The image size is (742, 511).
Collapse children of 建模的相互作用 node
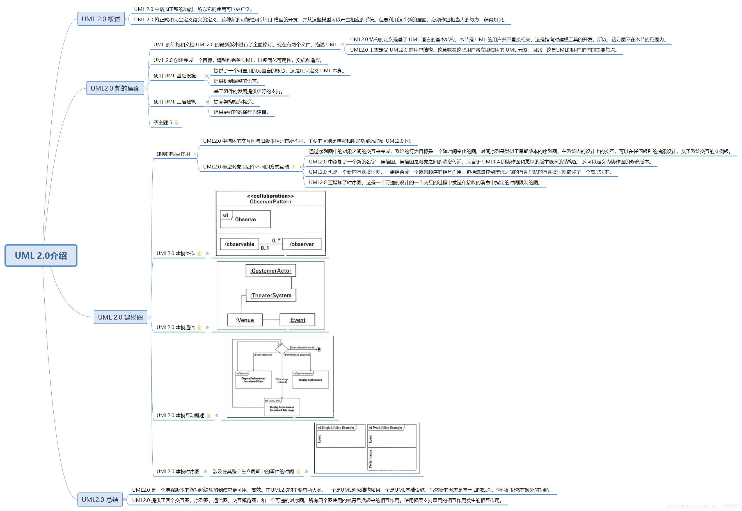click(196, 154)
